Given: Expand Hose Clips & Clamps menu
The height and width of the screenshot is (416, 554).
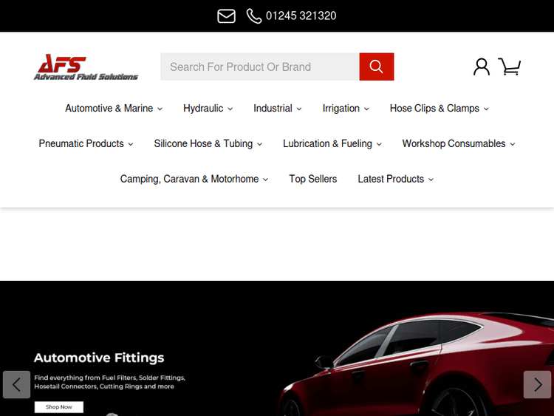Looking at the screenshot, I should tap(439, 109).
